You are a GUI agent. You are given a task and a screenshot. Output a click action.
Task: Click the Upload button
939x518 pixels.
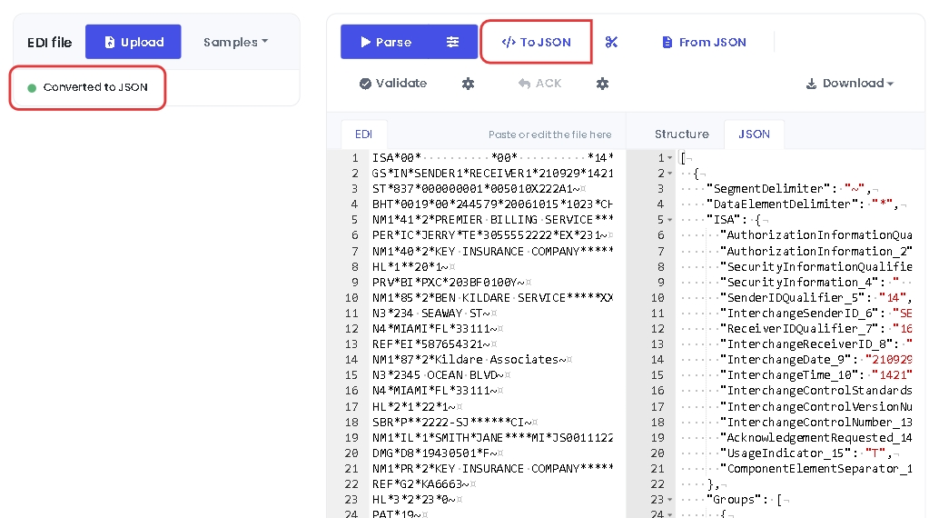pos(133,42)
